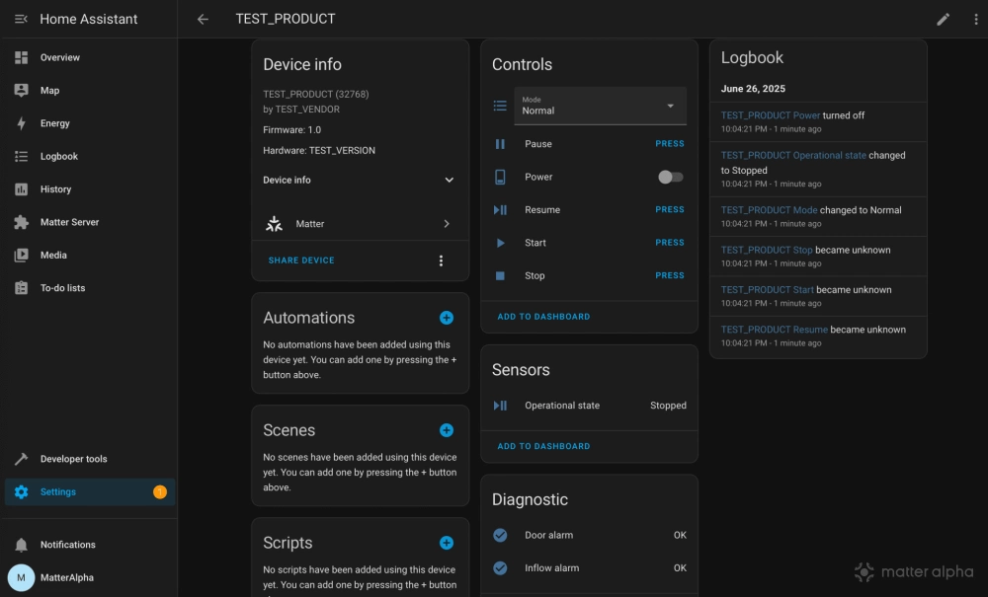Click the Share Device button
This screenshot has height=597, width=988.
[x=301, y=261]
